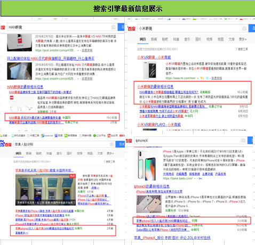Click 查看更多>> in 苹果人脸识别 news box
The height and width of the screenshot is (245, 255).
22,233
